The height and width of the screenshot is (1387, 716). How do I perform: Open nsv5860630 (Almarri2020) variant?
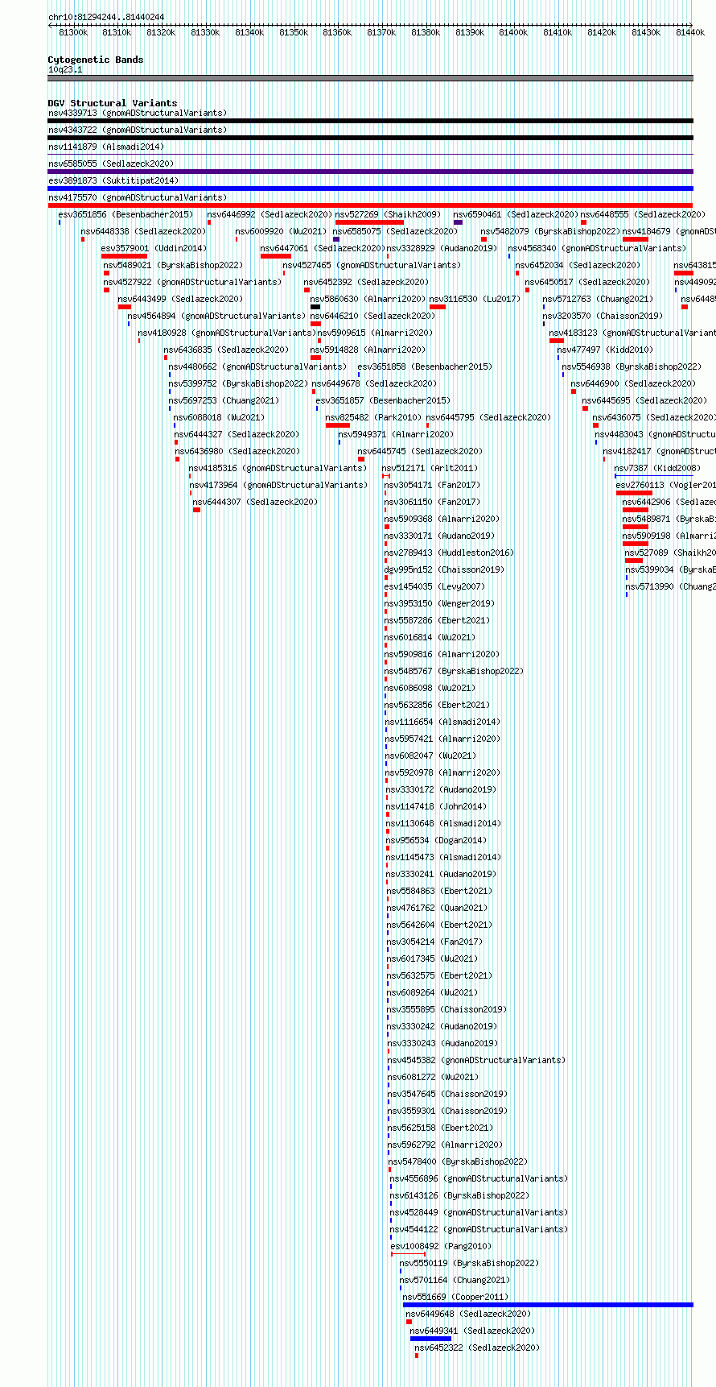[x=368, y=299]
